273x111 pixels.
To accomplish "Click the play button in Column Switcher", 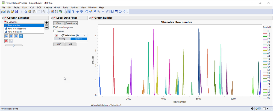I will pyautogui.click(x=6, y=36).
